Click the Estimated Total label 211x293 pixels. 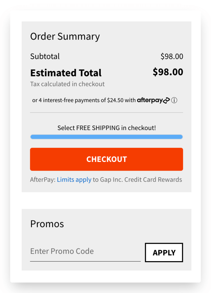(x=66, y=72)
